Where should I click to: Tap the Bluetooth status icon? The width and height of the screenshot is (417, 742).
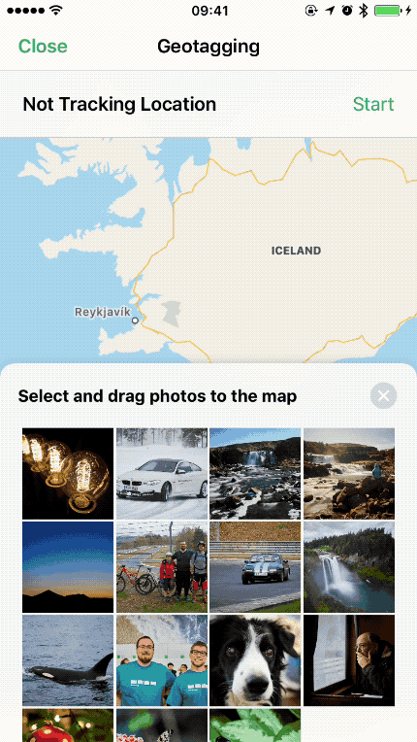coord(363,11)
